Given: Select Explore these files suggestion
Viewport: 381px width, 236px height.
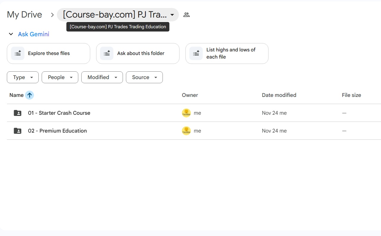Looking at the screenshot, I should click(49, 54).
